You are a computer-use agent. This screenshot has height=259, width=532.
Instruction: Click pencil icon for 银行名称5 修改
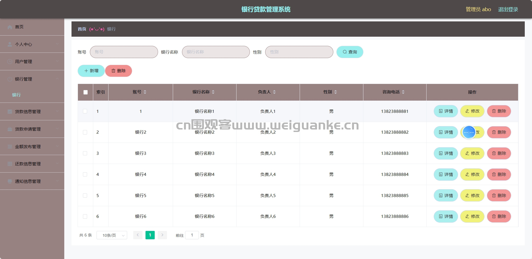tap(467, 196)
